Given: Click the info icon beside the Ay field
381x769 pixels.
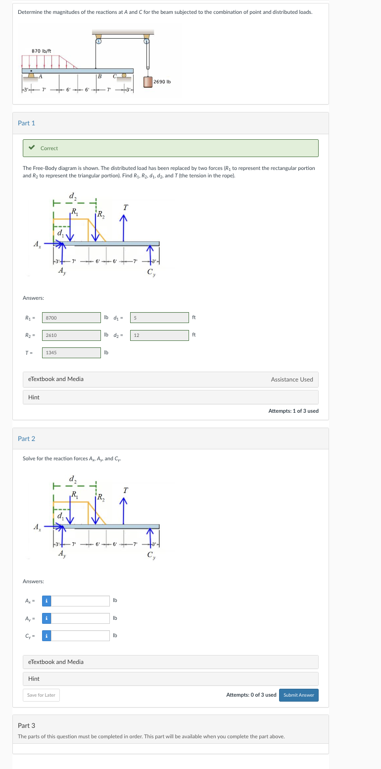Looking at the screenshot, I should pyautogui.click(x=46, y=618).
